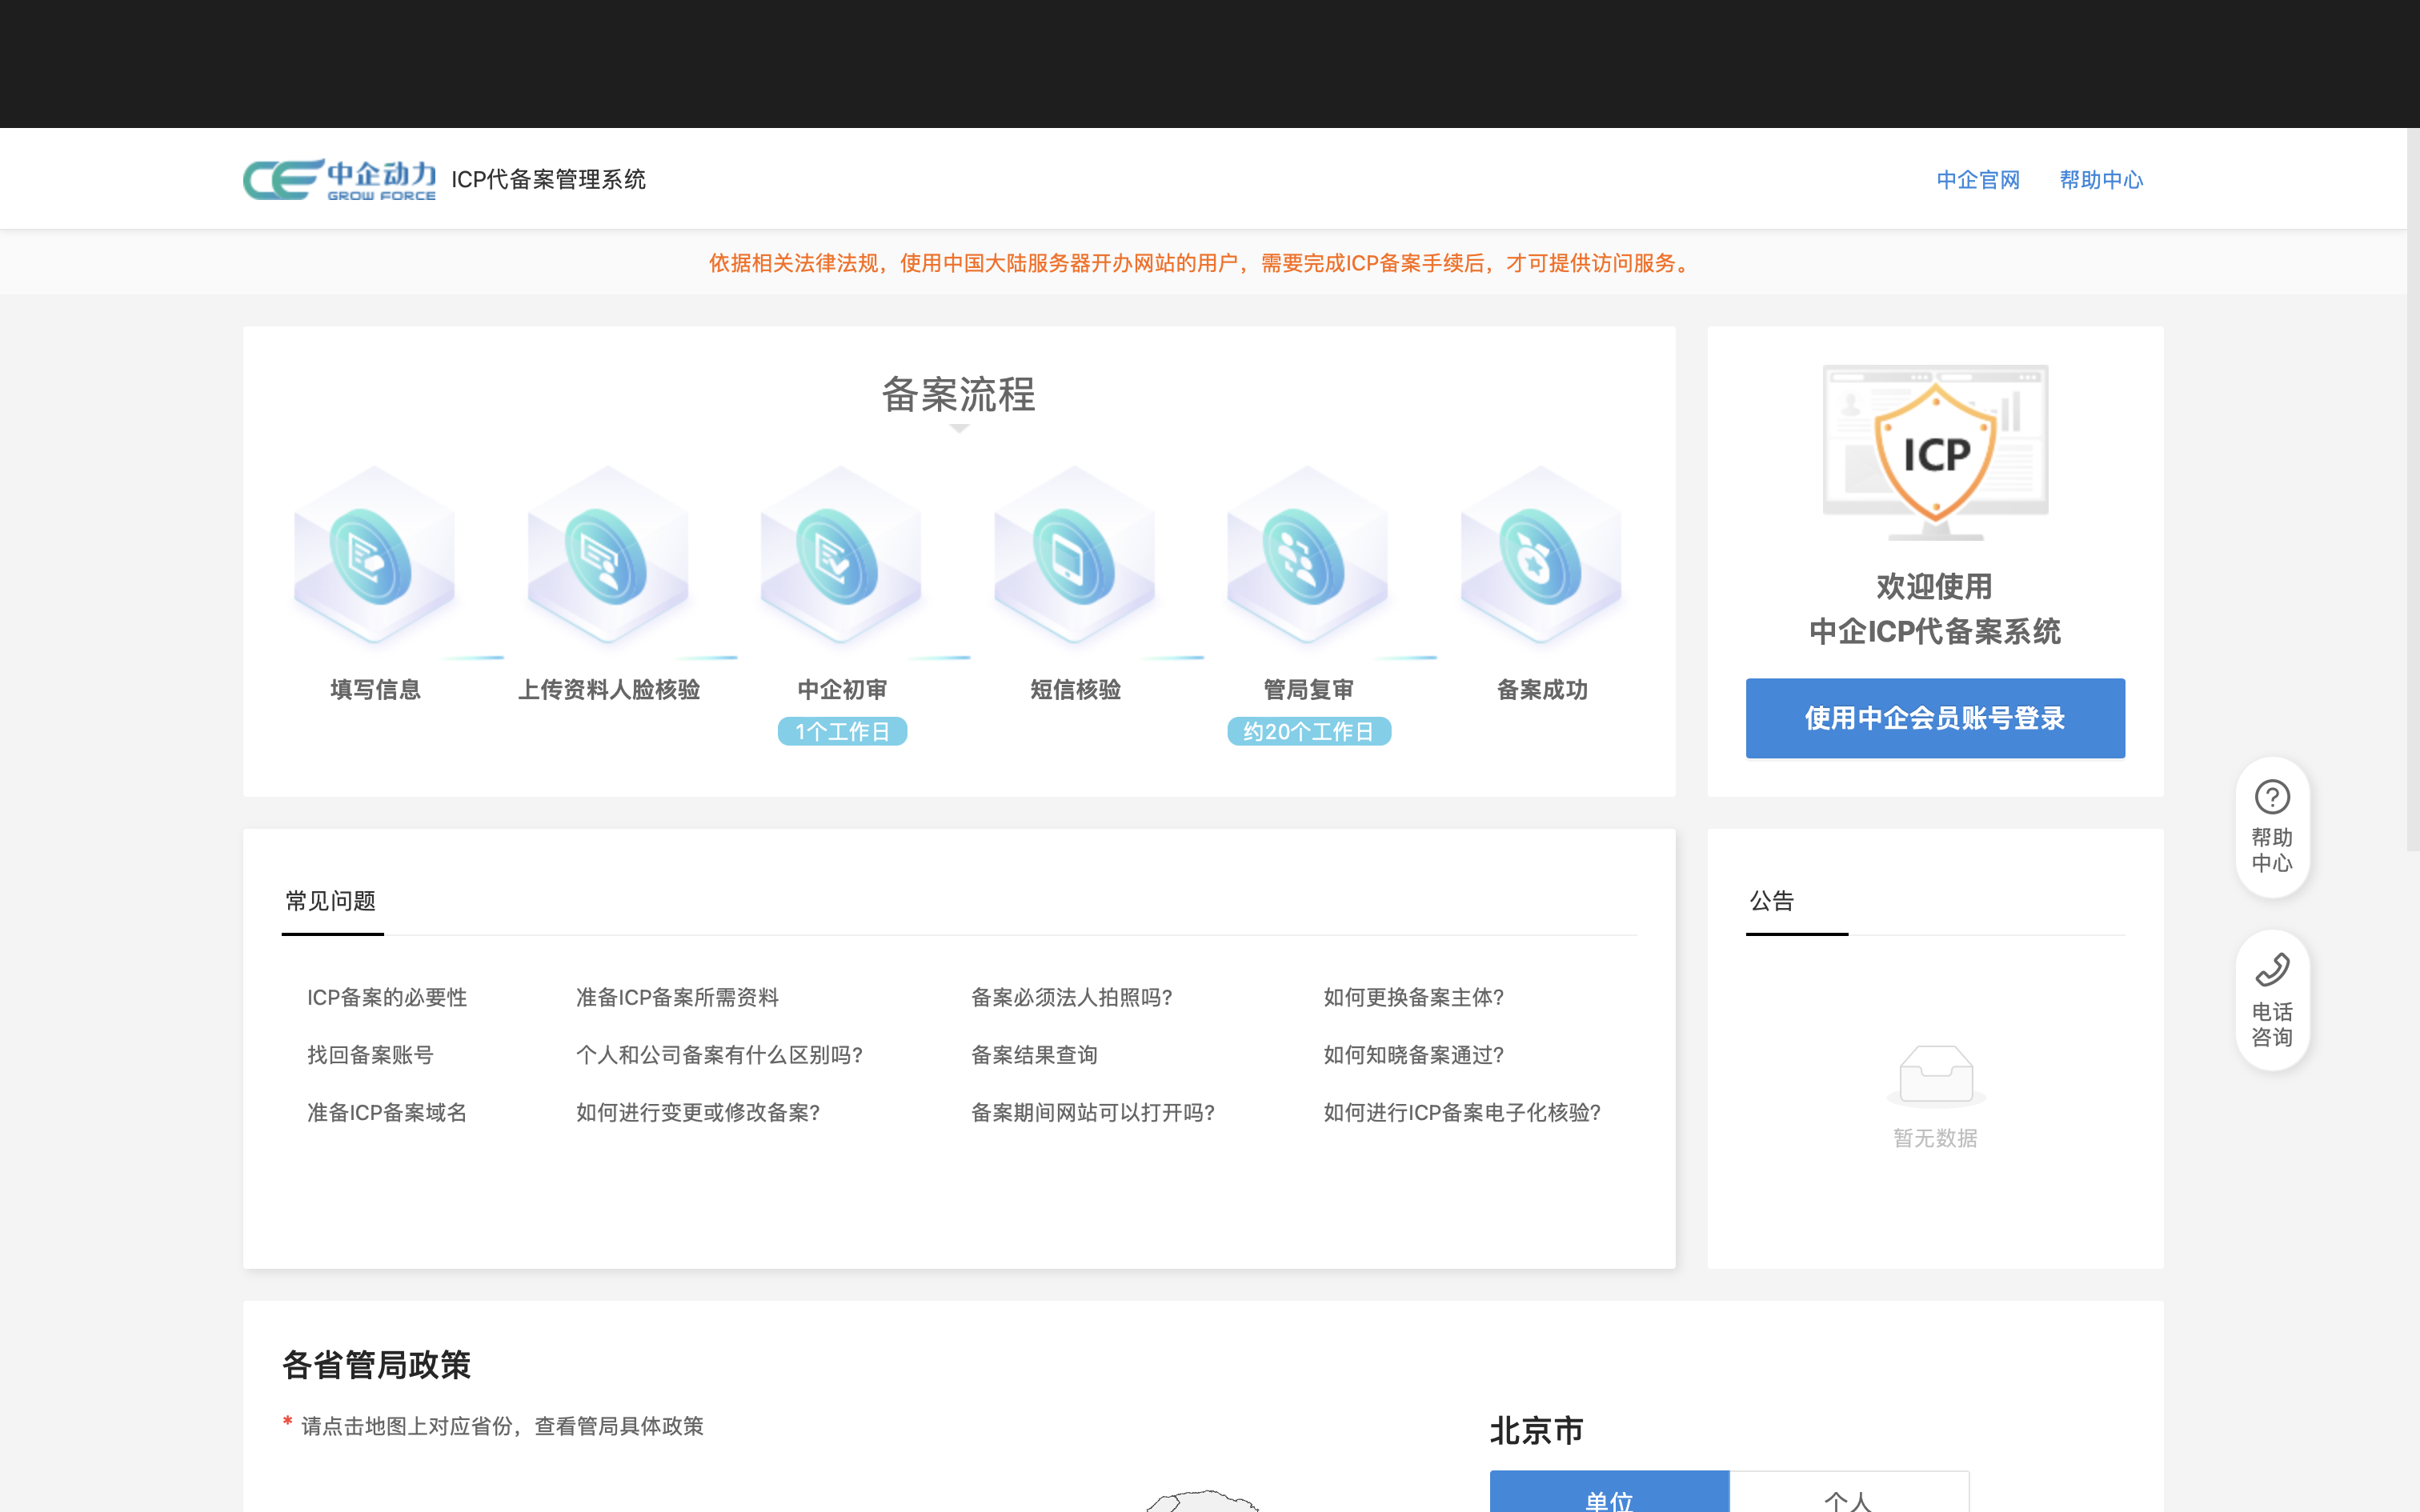
Task: Click the 管局复审 step icon
Action: (1308, 555)
